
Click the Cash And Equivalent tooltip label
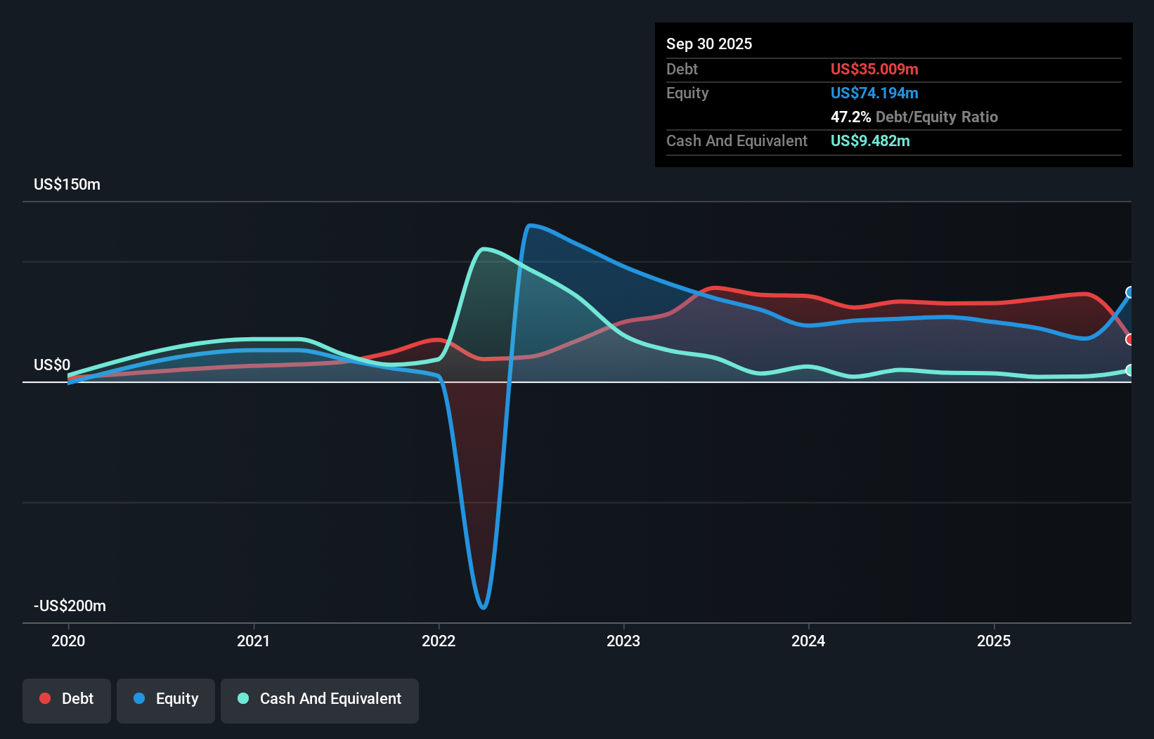pos(737,140)
